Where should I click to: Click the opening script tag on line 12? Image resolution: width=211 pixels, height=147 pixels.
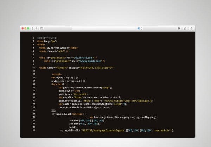[x=57, y=74]
